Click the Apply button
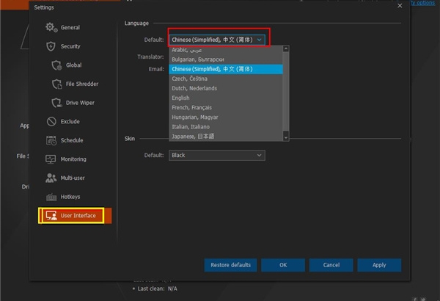The width and height of the screenshot is (440, 301). coord(378,265)
